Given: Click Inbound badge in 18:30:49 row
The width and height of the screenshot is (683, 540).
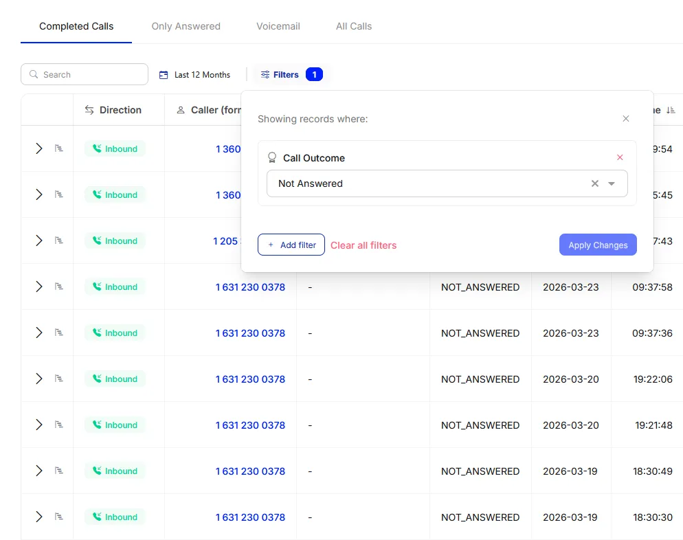Looking at the screenshot, I should pos(115,471).
